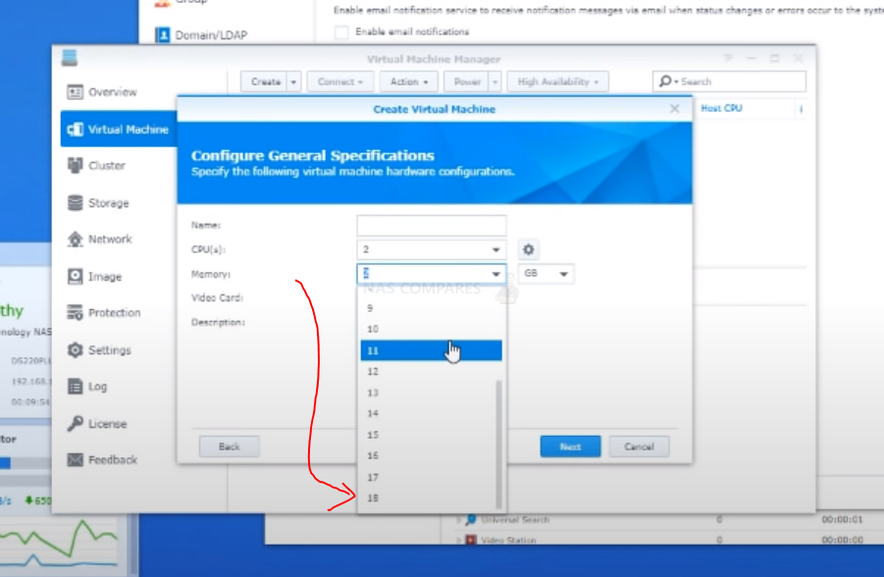The width and height of the screenshot is (884, 577).
Task: Click the Domain/LDAP icon in Control Panel
Action: click(x=162, y=35)
